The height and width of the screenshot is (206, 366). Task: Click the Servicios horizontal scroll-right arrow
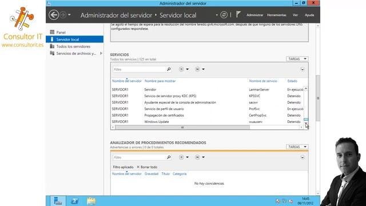[301, 127]
